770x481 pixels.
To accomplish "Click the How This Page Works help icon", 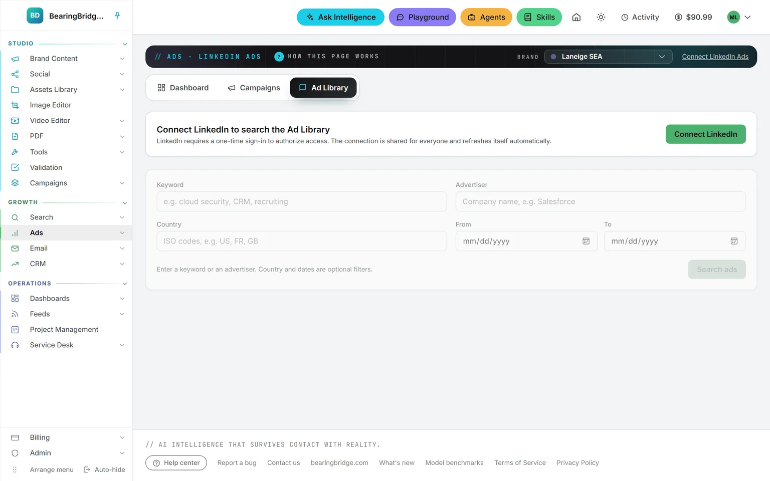I will click(x=279, y=57).
